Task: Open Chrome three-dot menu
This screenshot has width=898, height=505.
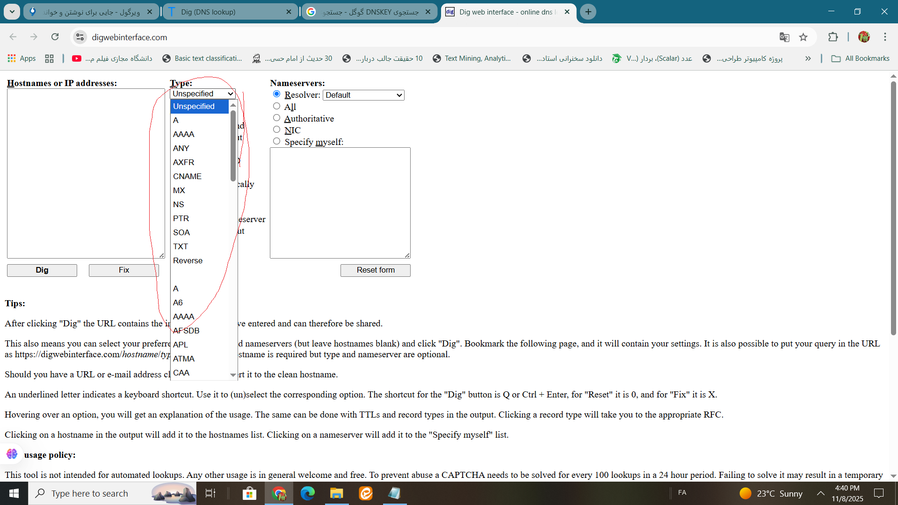Action: point(885,37)
